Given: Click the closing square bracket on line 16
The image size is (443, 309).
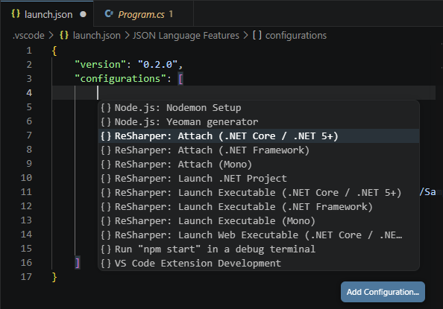Looking at the screenshot, I should click(x=78, y=263).
